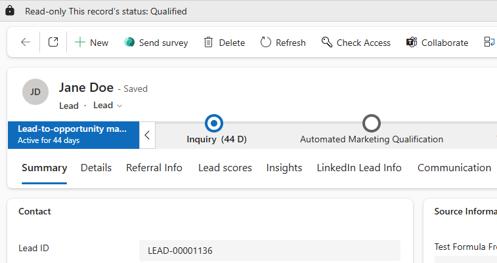Collapse the business process flow chevron
This screenshot has width=497, height=263.
tap(147, 135)
